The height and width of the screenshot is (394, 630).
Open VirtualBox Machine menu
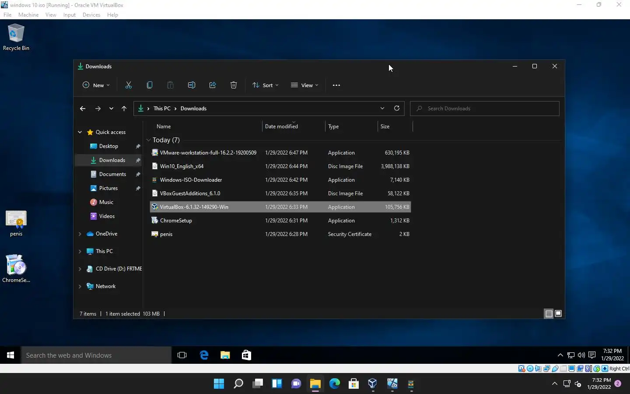click(x=28, y=15)
